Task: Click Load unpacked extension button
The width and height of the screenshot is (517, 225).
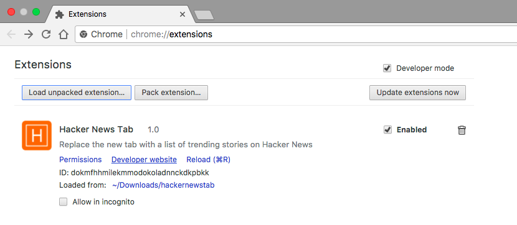Action: click(77, 93)
